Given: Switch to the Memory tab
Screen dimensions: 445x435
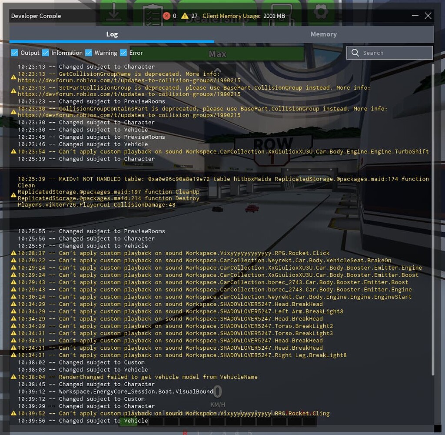Looking at the screenshot, I should coord(323,34).
